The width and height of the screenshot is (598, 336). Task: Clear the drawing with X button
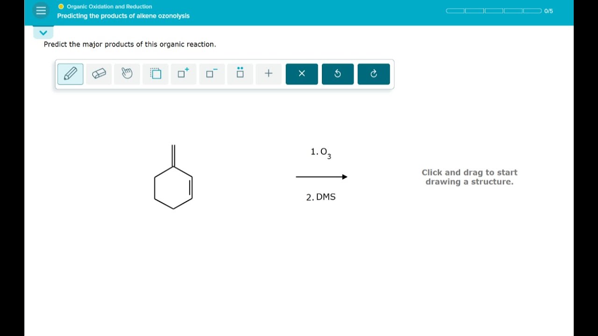pos(302,74)
